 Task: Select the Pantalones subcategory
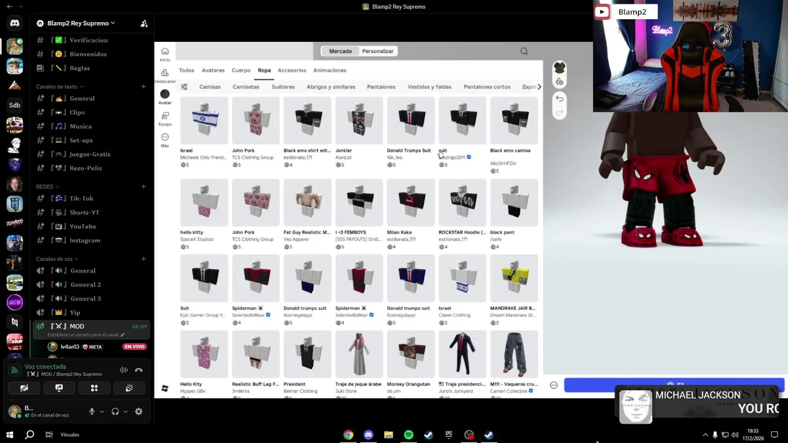click(x=381, y=87)
